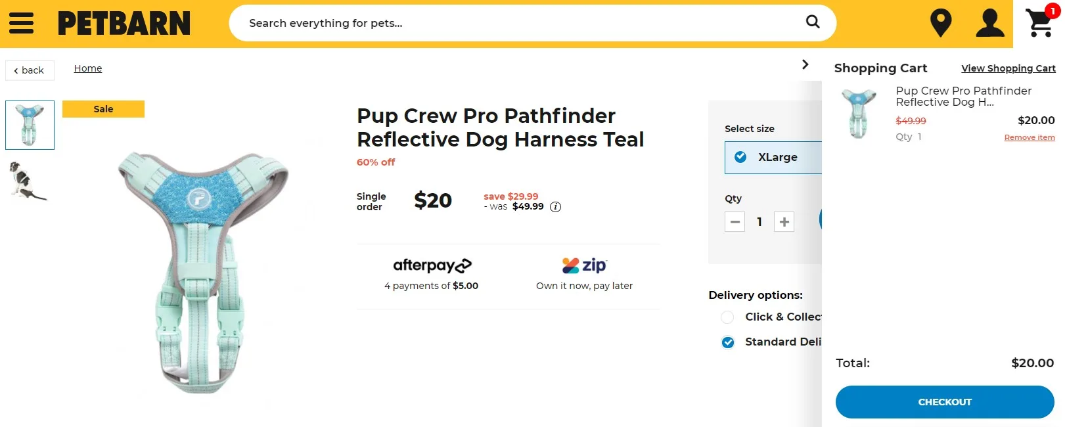Viewport: 1065px width, 427px height.
Task: Increase quantity with plus button
Action: tap(784, 222)
